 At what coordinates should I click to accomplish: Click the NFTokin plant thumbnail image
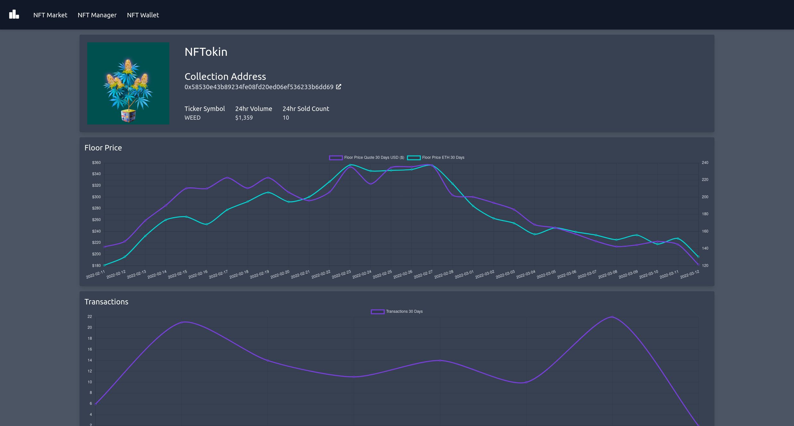pos(128,83)
